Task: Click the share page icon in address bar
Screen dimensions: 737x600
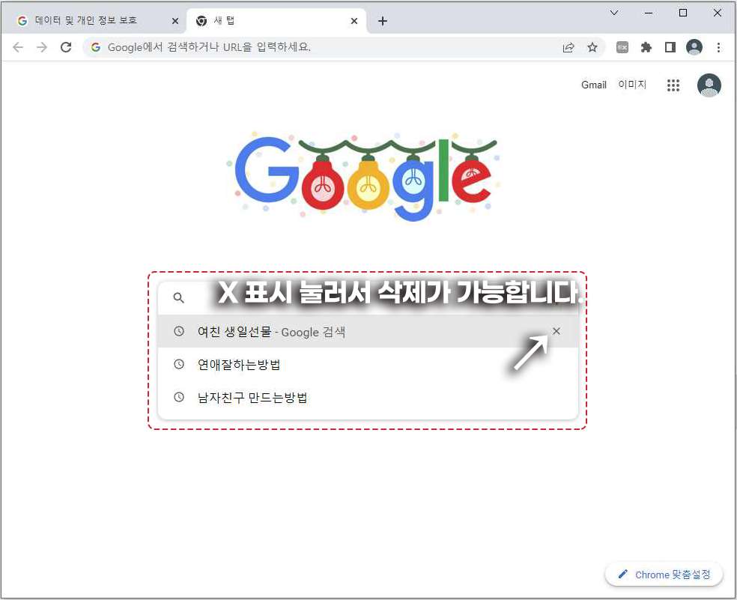Action: (568, 47)
